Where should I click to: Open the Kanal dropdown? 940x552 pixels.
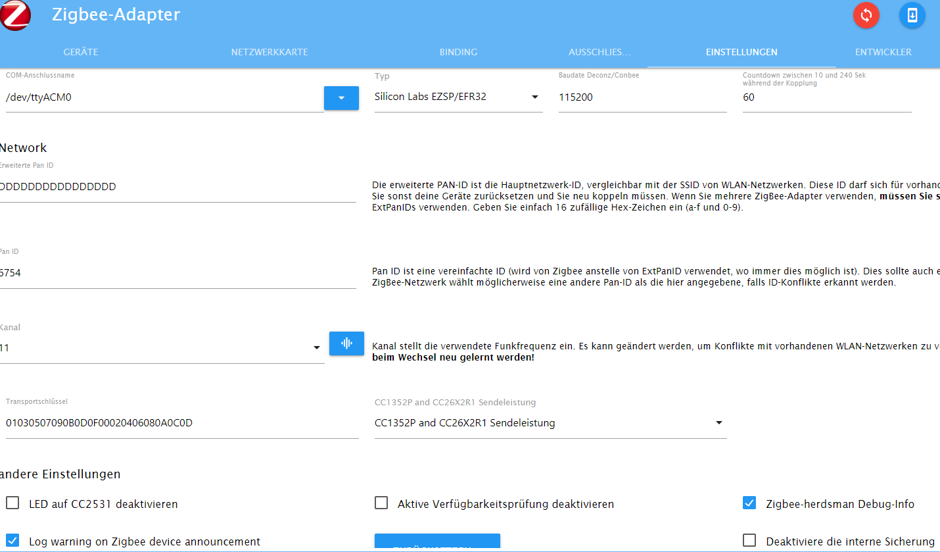pyautogui.click(x=161, y=348)
